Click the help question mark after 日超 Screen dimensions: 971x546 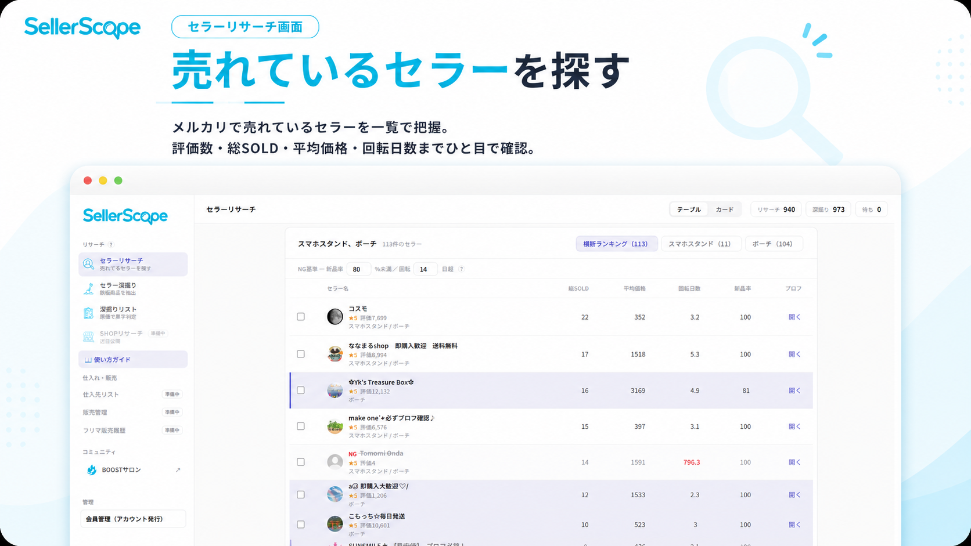[462, 269]
